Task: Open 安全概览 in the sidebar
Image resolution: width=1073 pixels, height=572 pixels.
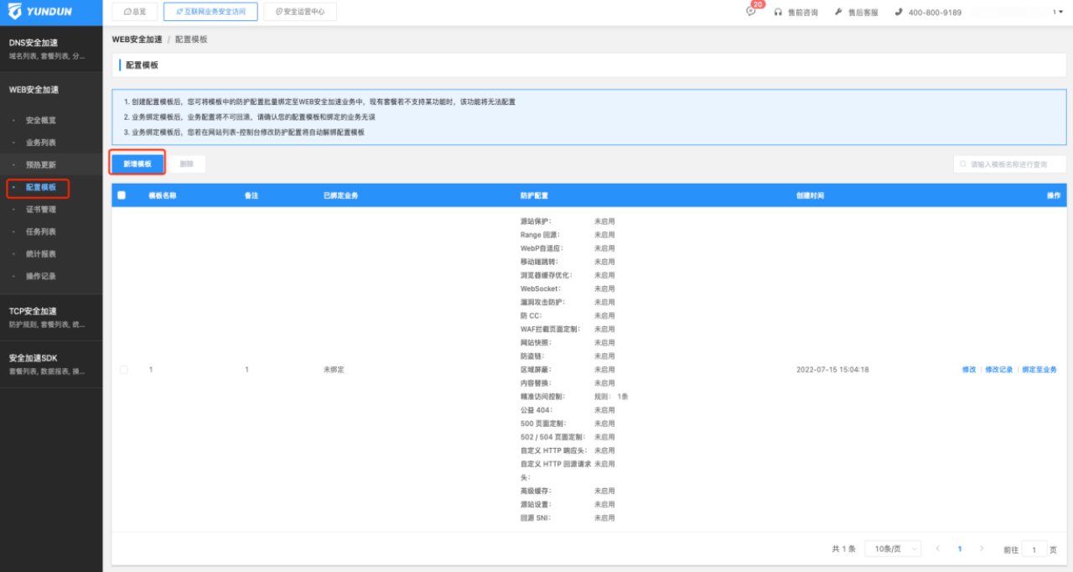Action: pos(41,120)
